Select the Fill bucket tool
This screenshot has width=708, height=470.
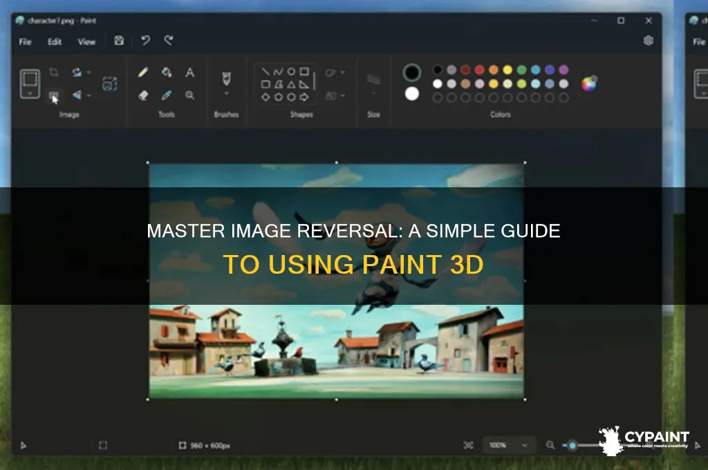tap(167, 73)
